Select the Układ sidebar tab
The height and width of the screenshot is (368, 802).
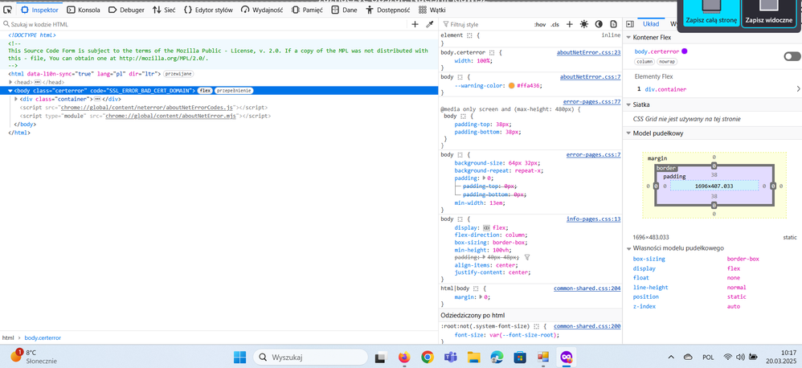coord(651,23)
